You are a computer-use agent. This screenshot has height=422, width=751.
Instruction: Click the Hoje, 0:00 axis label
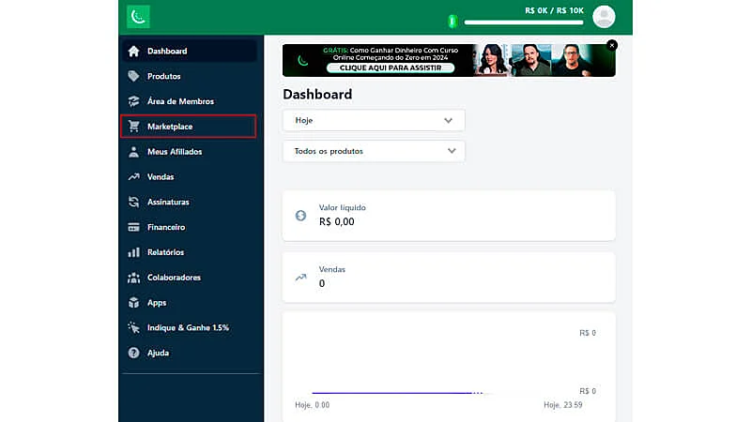point(313,405)
